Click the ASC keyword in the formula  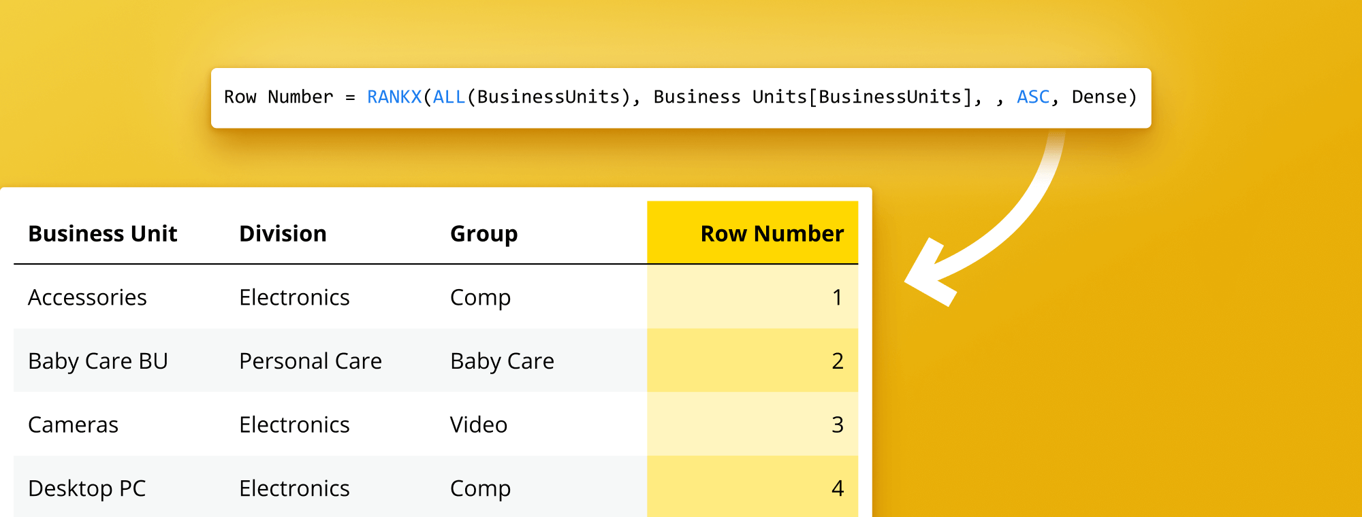pyautogui.click(x=1032, y=97)
